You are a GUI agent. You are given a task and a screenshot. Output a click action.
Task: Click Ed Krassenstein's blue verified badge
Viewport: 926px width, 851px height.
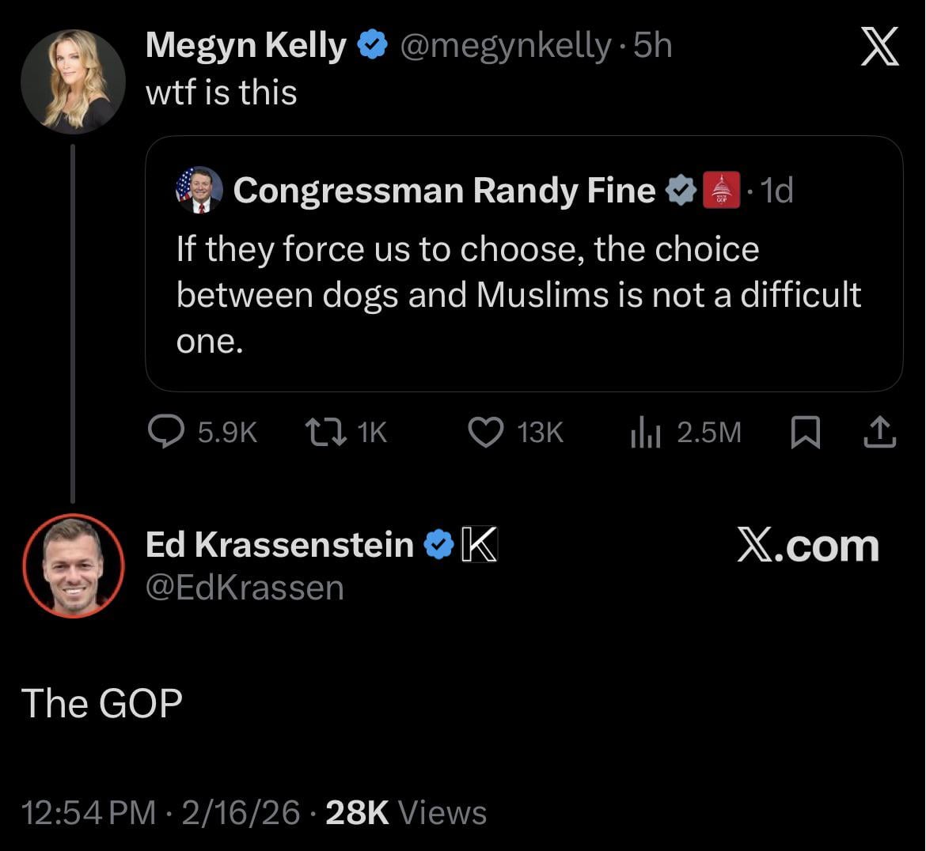tap(438, 544)
